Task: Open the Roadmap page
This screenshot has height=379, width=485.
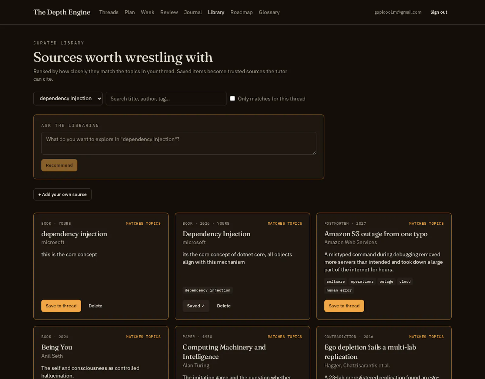Action: 242,12
